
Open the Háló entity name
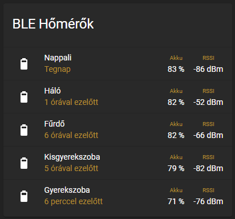click(52, 91)
